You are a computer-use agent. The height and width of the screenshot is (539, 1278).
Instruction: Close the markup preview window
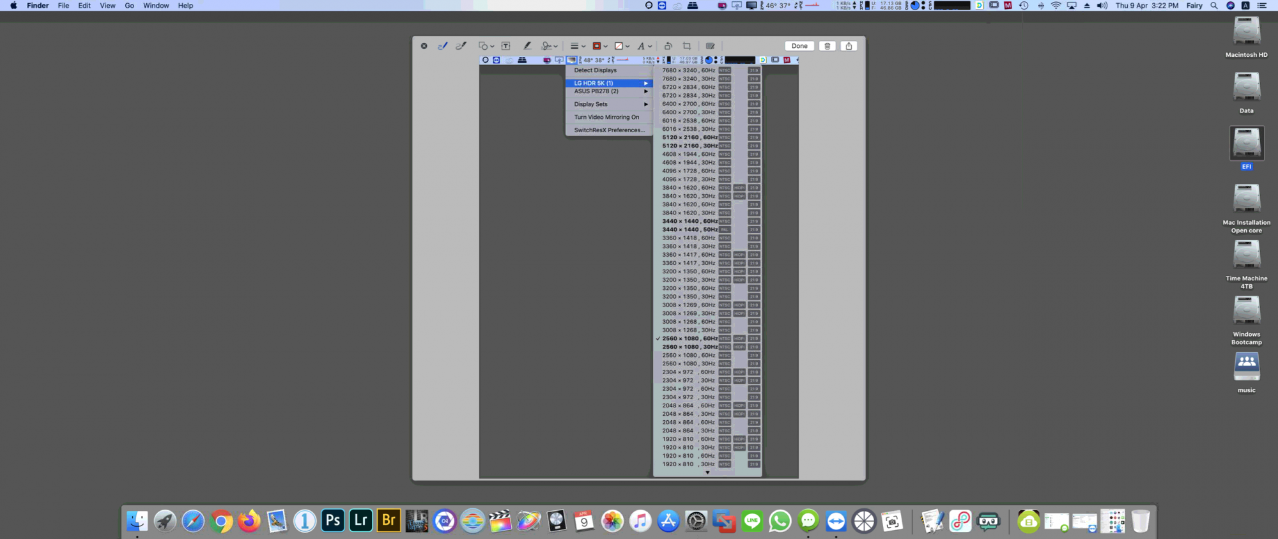(x=424, y=46)
